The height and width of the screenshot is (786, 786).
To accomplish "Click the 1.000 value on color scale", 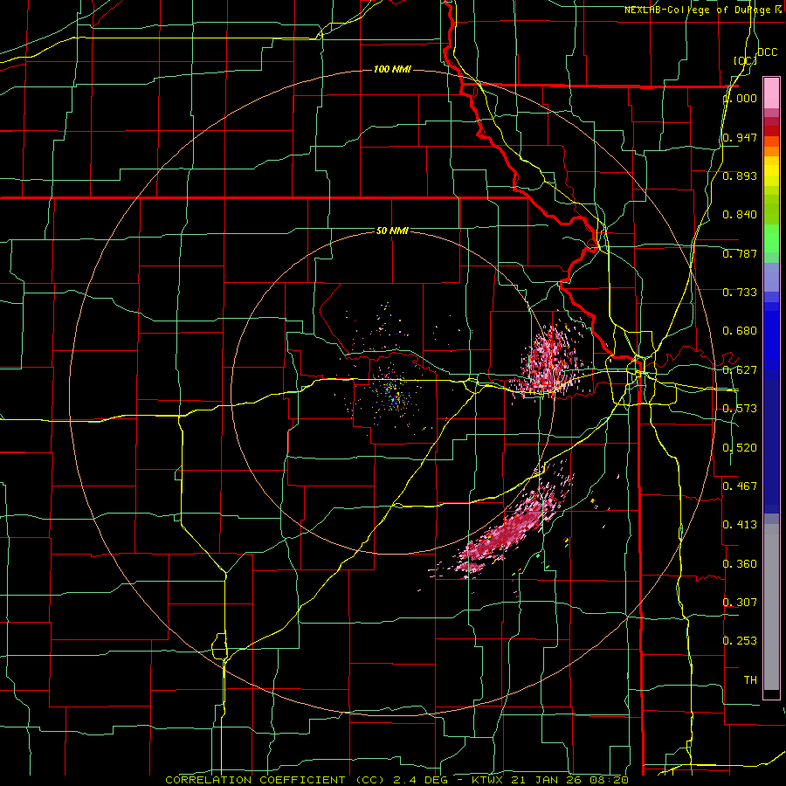I will 740,98.
